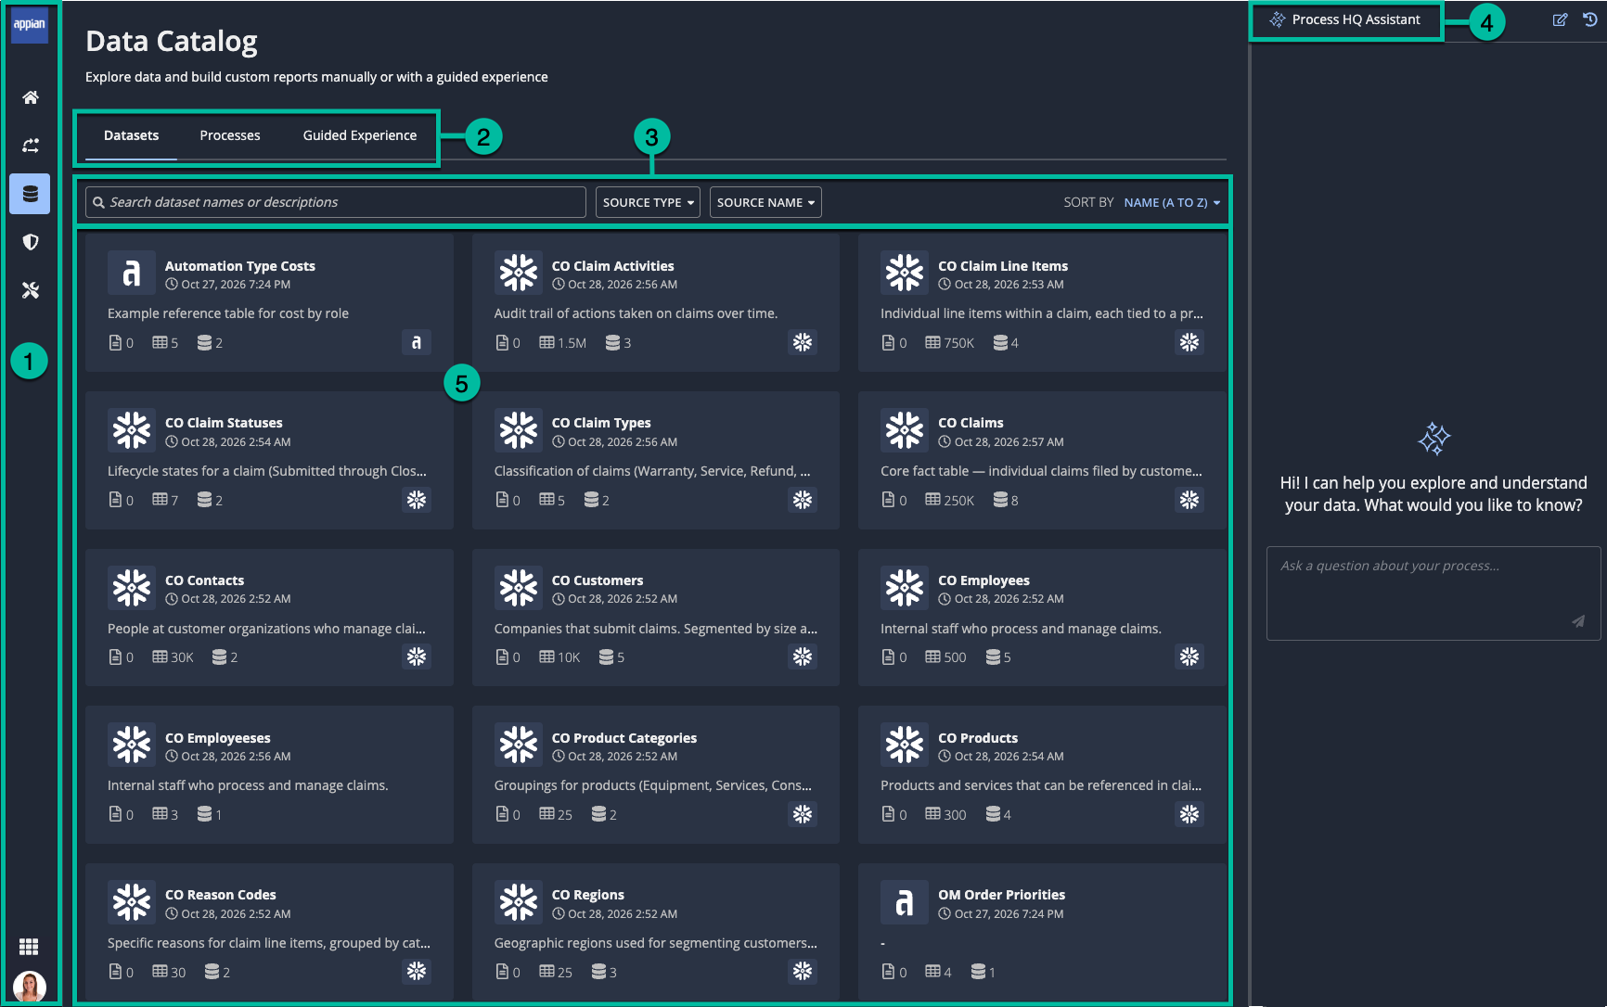Switch to the Datasets tab

click(131, 135)
